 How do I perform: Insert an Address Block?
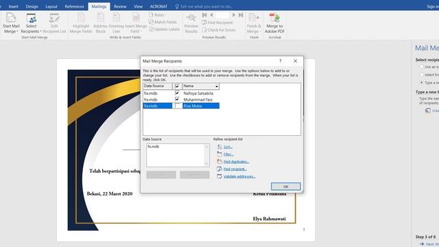[x=101, y=23]
